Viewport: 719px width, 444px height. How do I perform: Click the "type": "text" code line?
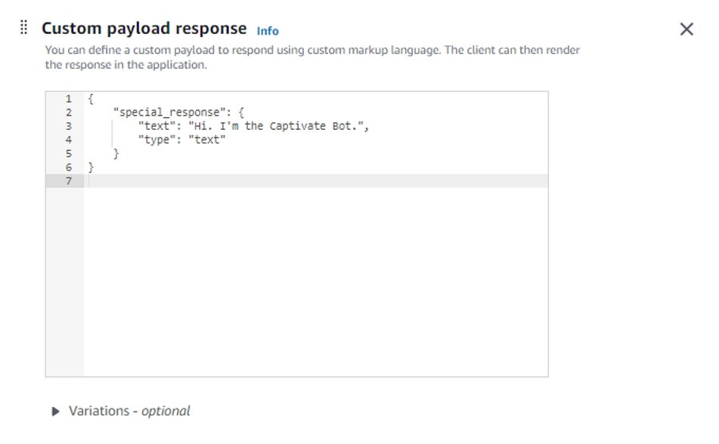[181, 140]
